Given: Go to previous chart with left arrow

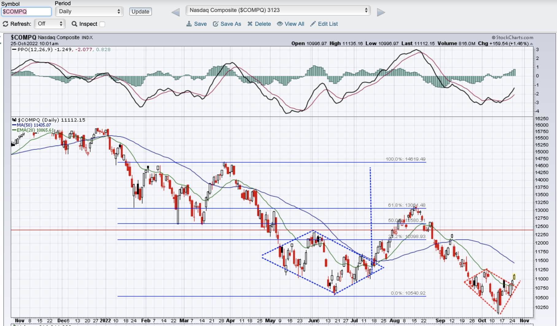Looking at the screenshot, I should point(176,13).
